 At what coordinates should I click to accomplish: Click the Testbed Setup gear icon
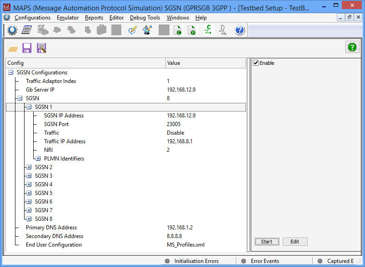coord(12,30)
